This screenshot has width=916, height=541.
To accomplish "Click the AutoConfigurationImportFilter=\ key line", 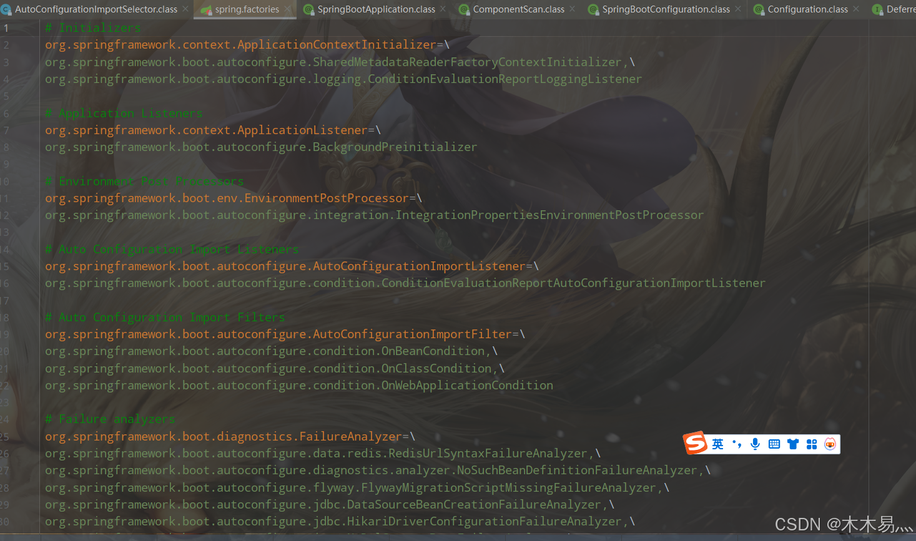I will 285,334.
